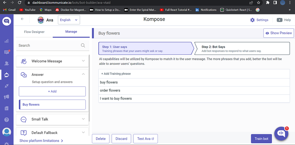This screenshot has height=145, width=295.
Task: Open the Docker for Magento bookmark
Action: [71, 10]
